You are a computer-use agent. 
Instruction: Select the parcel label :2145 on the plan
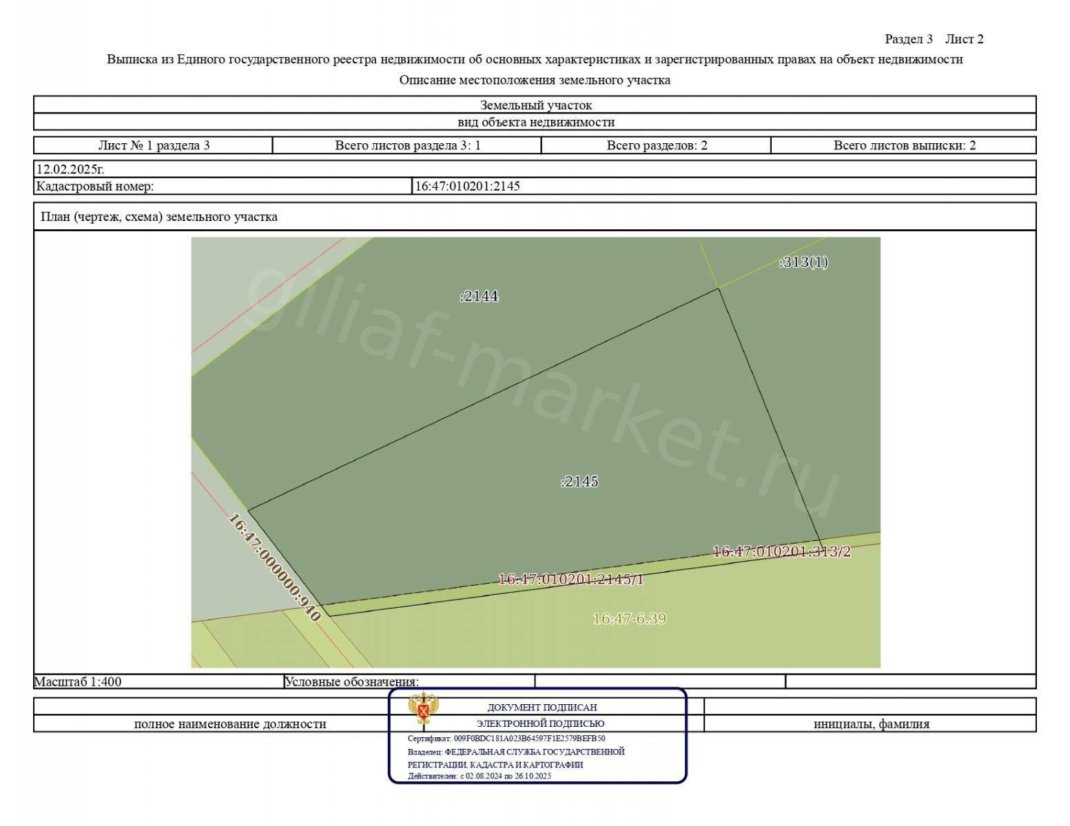(x=579, y=481)
